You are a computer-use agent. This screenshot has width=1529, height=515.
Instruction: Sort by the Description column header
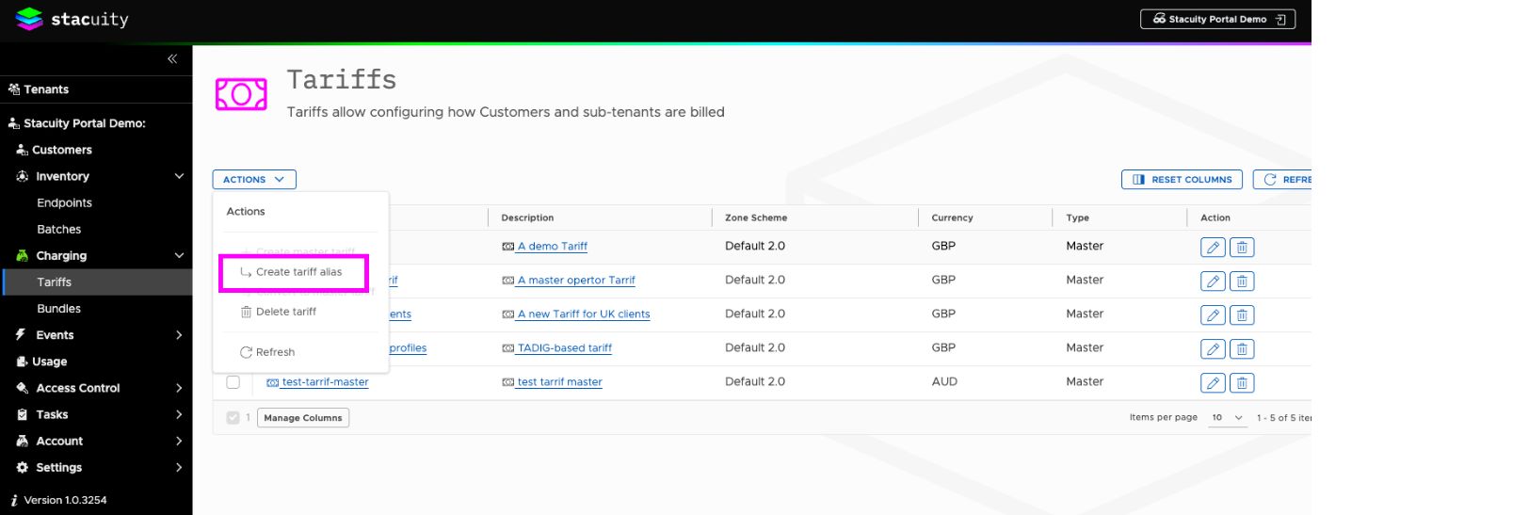pos(527,217)
